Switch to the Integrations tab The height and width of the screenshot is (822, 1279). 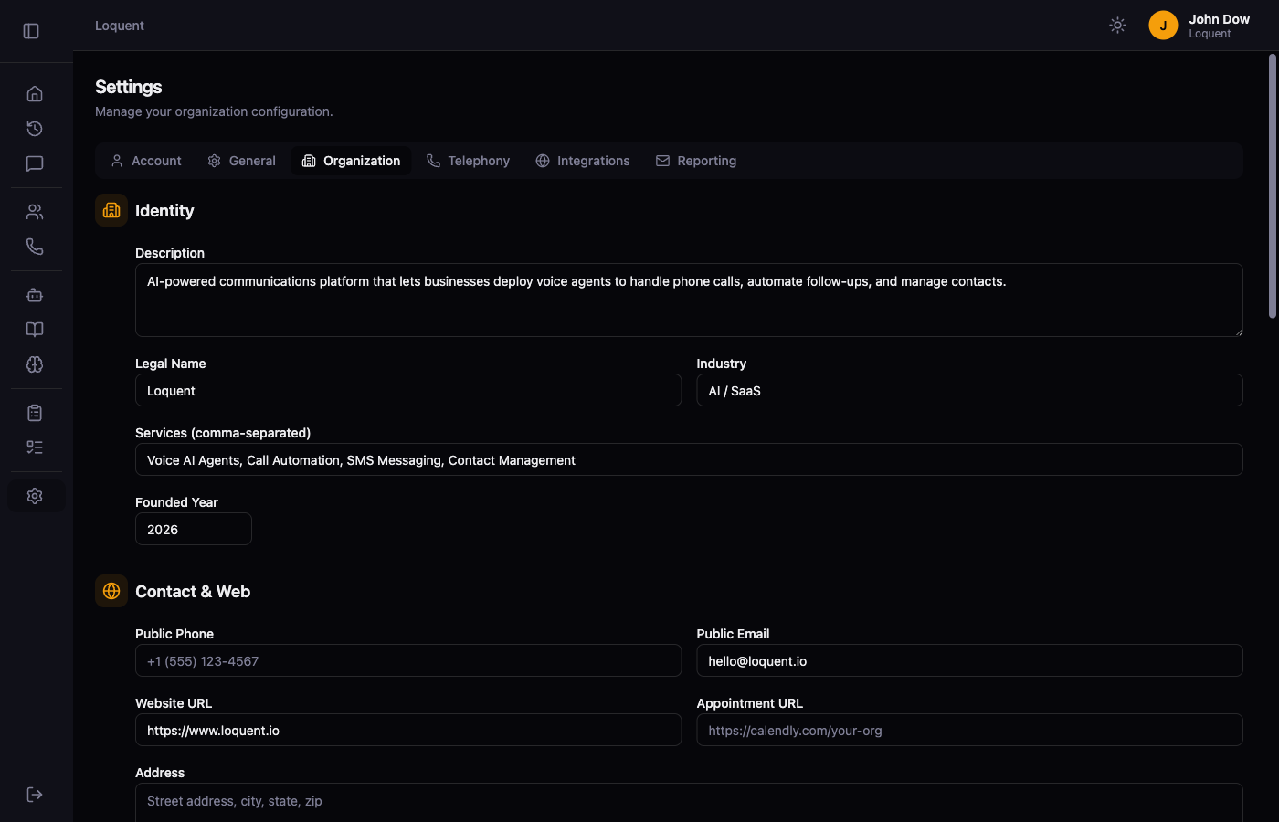(x=583, y=160)
